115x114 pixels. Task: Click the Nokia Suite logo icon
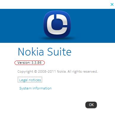(57, 25)
